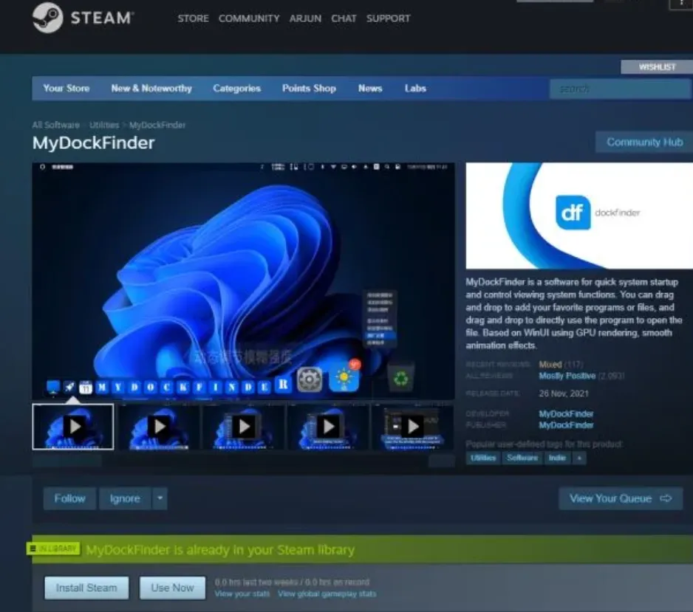Click the Steam logo icon
693x612 pixels.
tap(48, 18)
